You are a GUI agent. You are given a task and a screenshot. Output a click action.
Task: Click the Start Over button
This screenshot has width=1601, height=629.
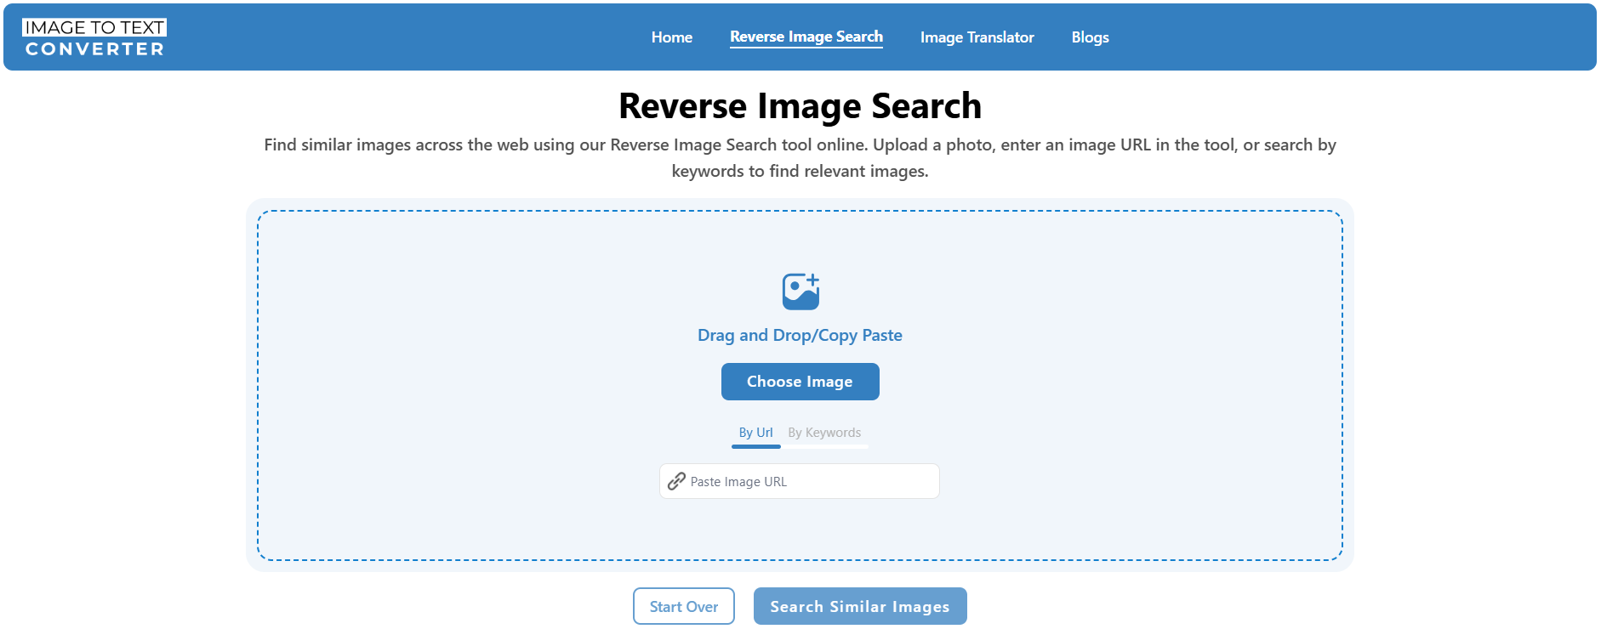(684, 606)
